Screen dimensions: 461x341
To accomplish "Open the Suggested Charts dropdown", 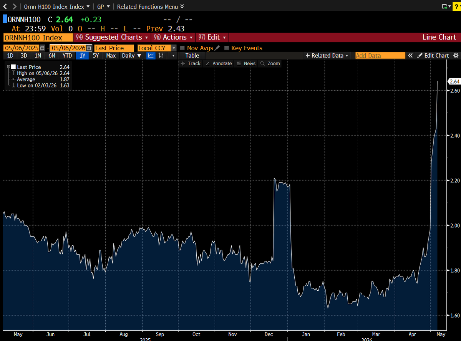I will point(113,37).
